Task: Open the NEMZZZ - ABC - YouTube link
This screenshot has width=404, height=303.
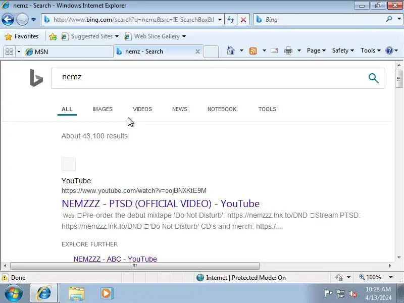Action: (115, 259)
